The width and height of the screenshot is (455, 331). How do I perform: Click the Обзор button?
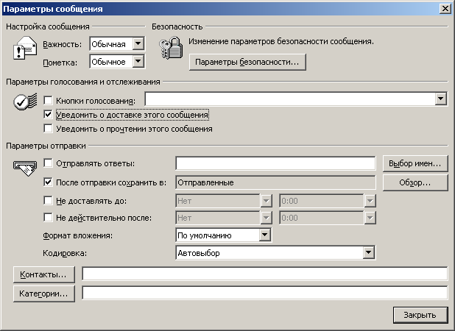415,182
